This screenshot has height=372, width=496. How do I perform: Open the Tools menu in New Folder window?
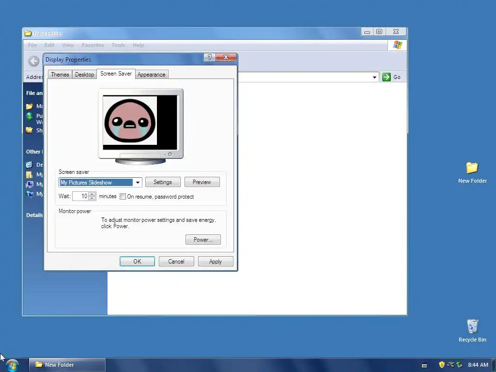[118, 45]
